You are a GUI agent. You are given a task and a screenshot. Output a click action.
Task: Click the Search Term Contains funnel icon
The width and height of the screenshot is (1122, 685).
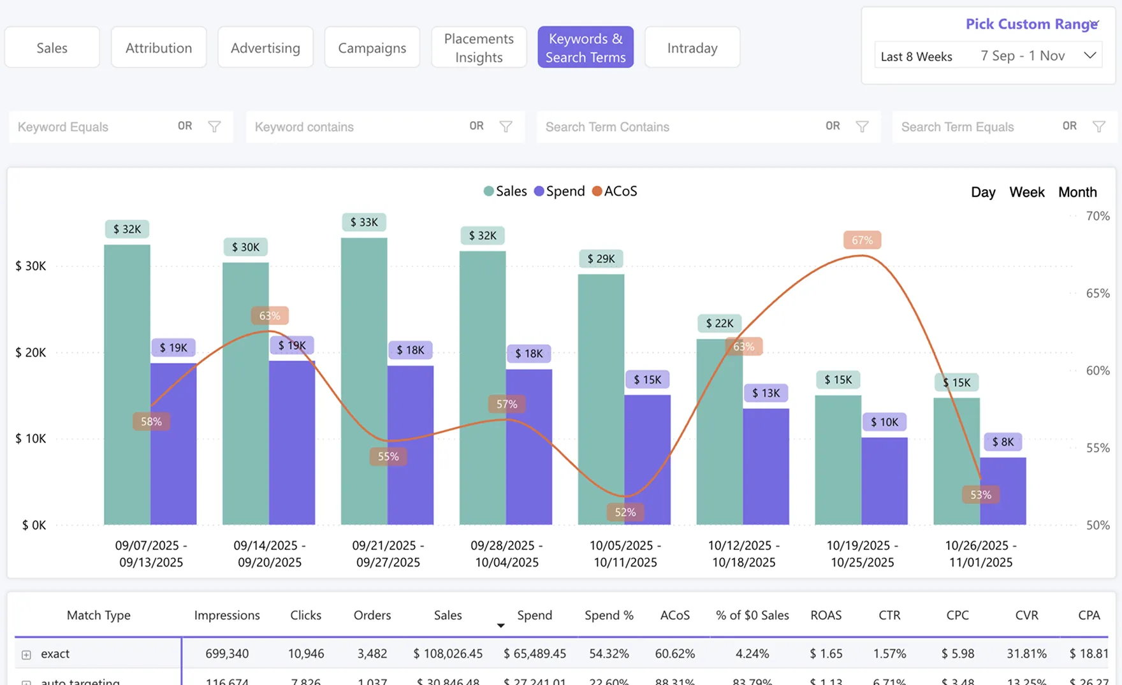863,127
